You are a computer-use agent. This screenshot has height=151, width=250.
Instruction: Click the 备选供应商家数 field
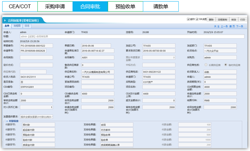pos(98,65)
